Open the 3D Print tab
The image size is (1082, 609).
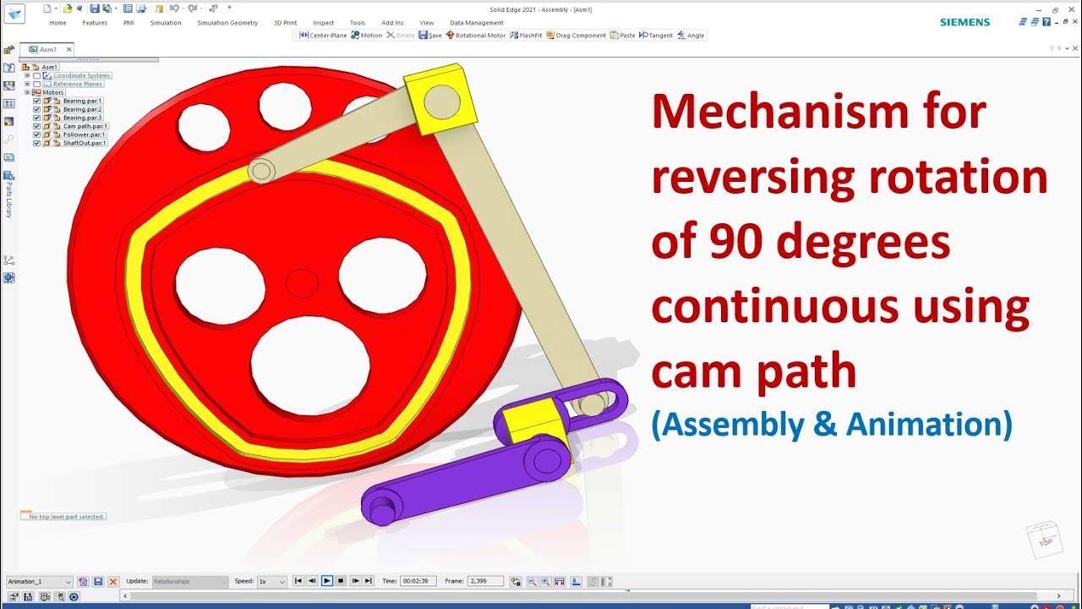(x=286, y=23)
